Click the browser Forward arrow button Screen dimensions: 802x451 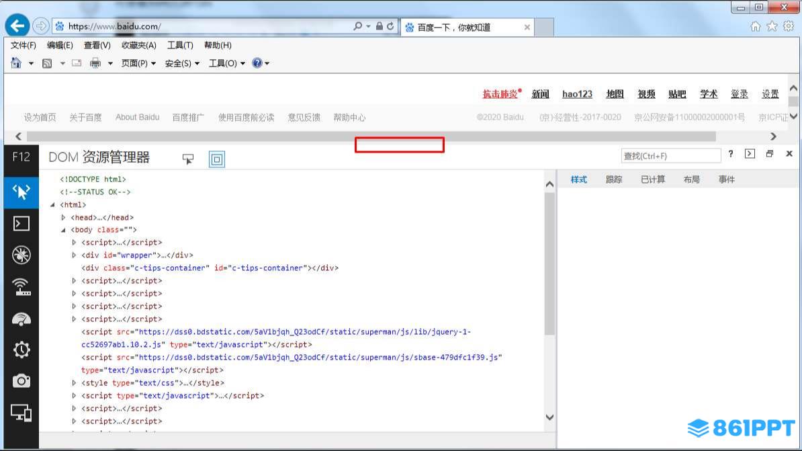(41, 26)
